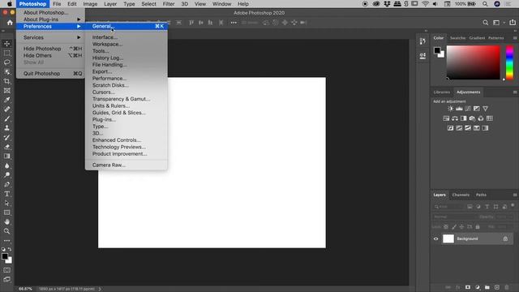Toggle Quick Mask mode
The width and height of the screenshot is (519, 292).
coord(7,270)
